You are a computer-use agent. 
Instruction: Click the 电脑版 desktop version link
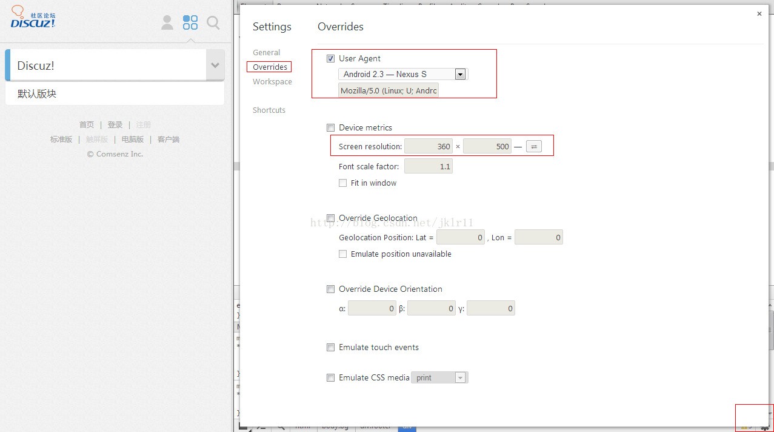[x=133, y=140]
